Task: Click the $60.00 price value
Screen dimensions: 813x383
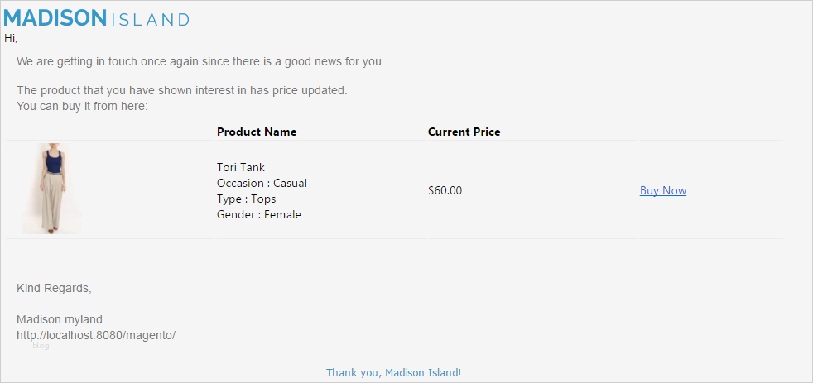Action: click(445, 190)
